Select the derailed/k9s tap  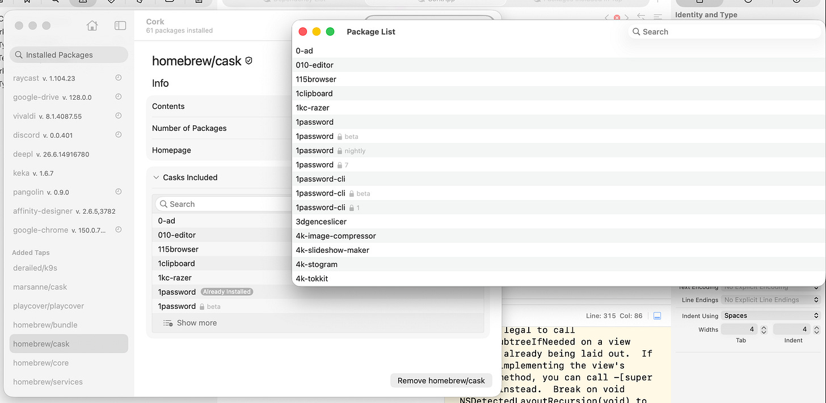[x=69, y=268]
